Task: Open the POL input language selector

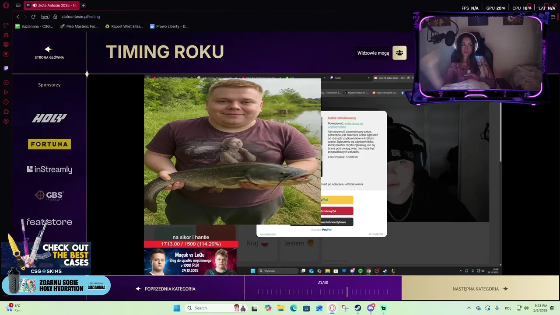Action: coord(508,308)
